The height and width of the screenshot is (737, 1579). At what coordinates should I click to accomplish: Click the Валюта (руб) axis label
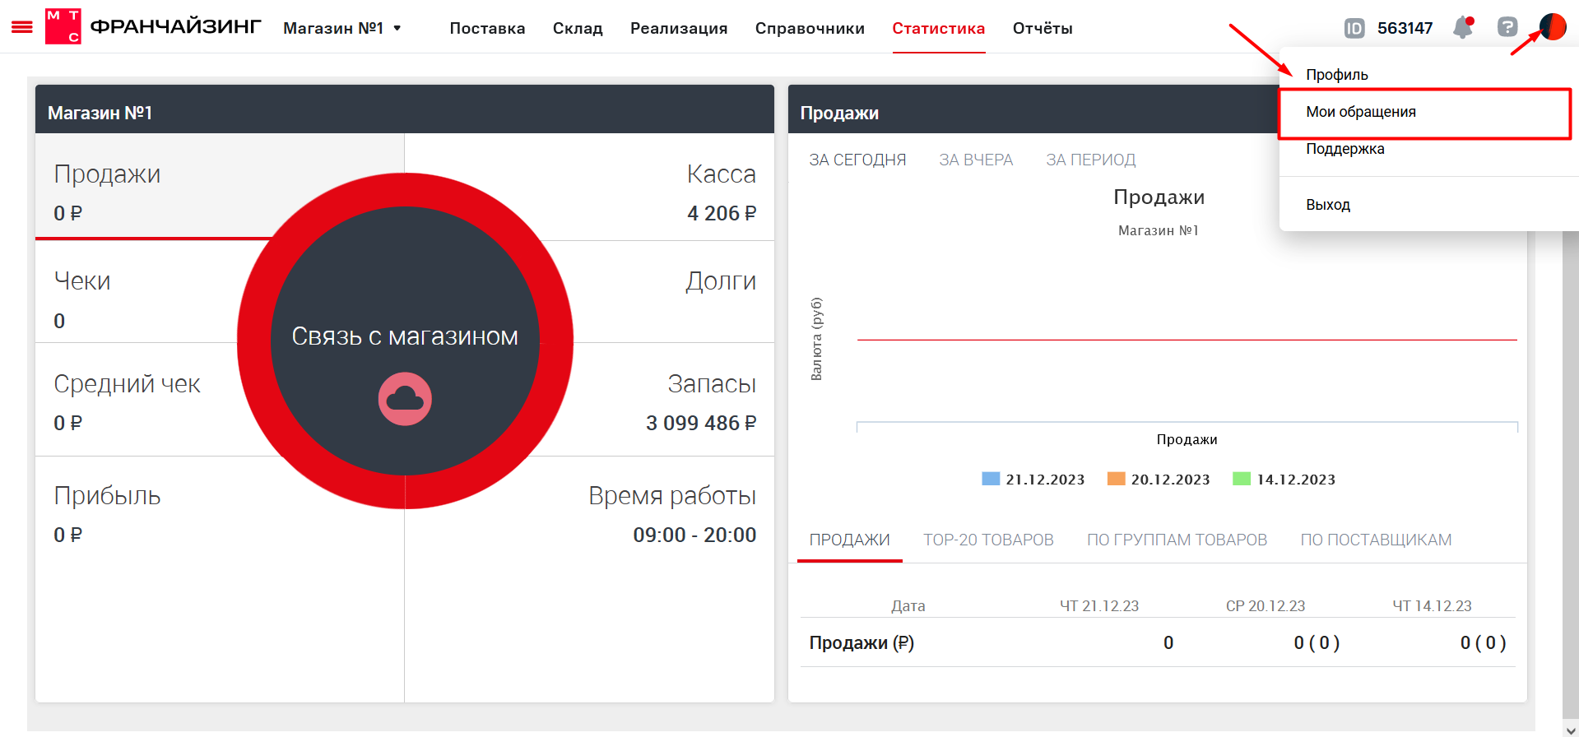(x=816, y=339)
